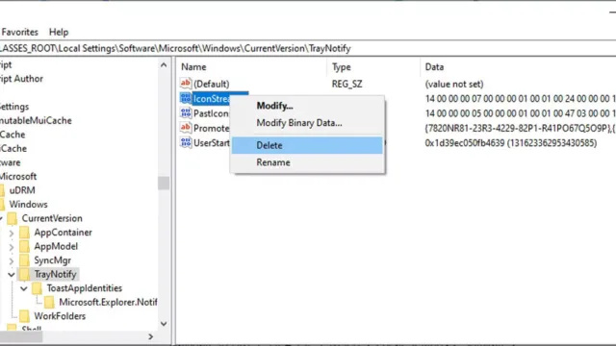Screen dimensions: 616x346
Task: Select the WorkFolders key label
Action: pyautogui.click(x=60, y=316)
